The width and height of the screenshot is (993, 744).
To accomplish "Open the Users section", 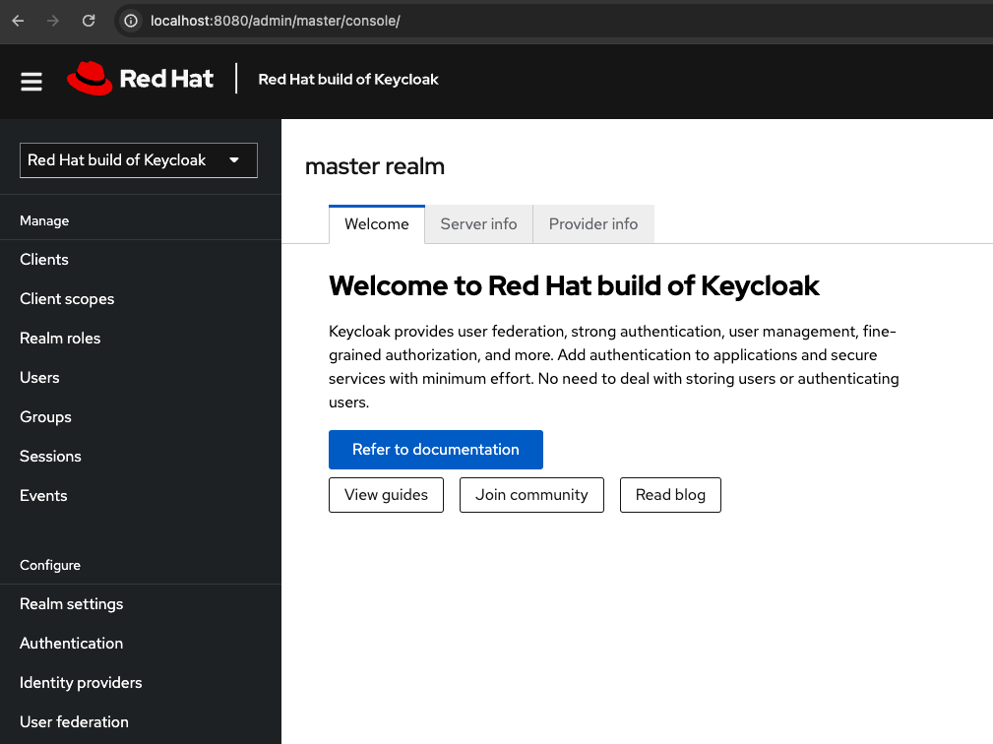I will point(39,377).
